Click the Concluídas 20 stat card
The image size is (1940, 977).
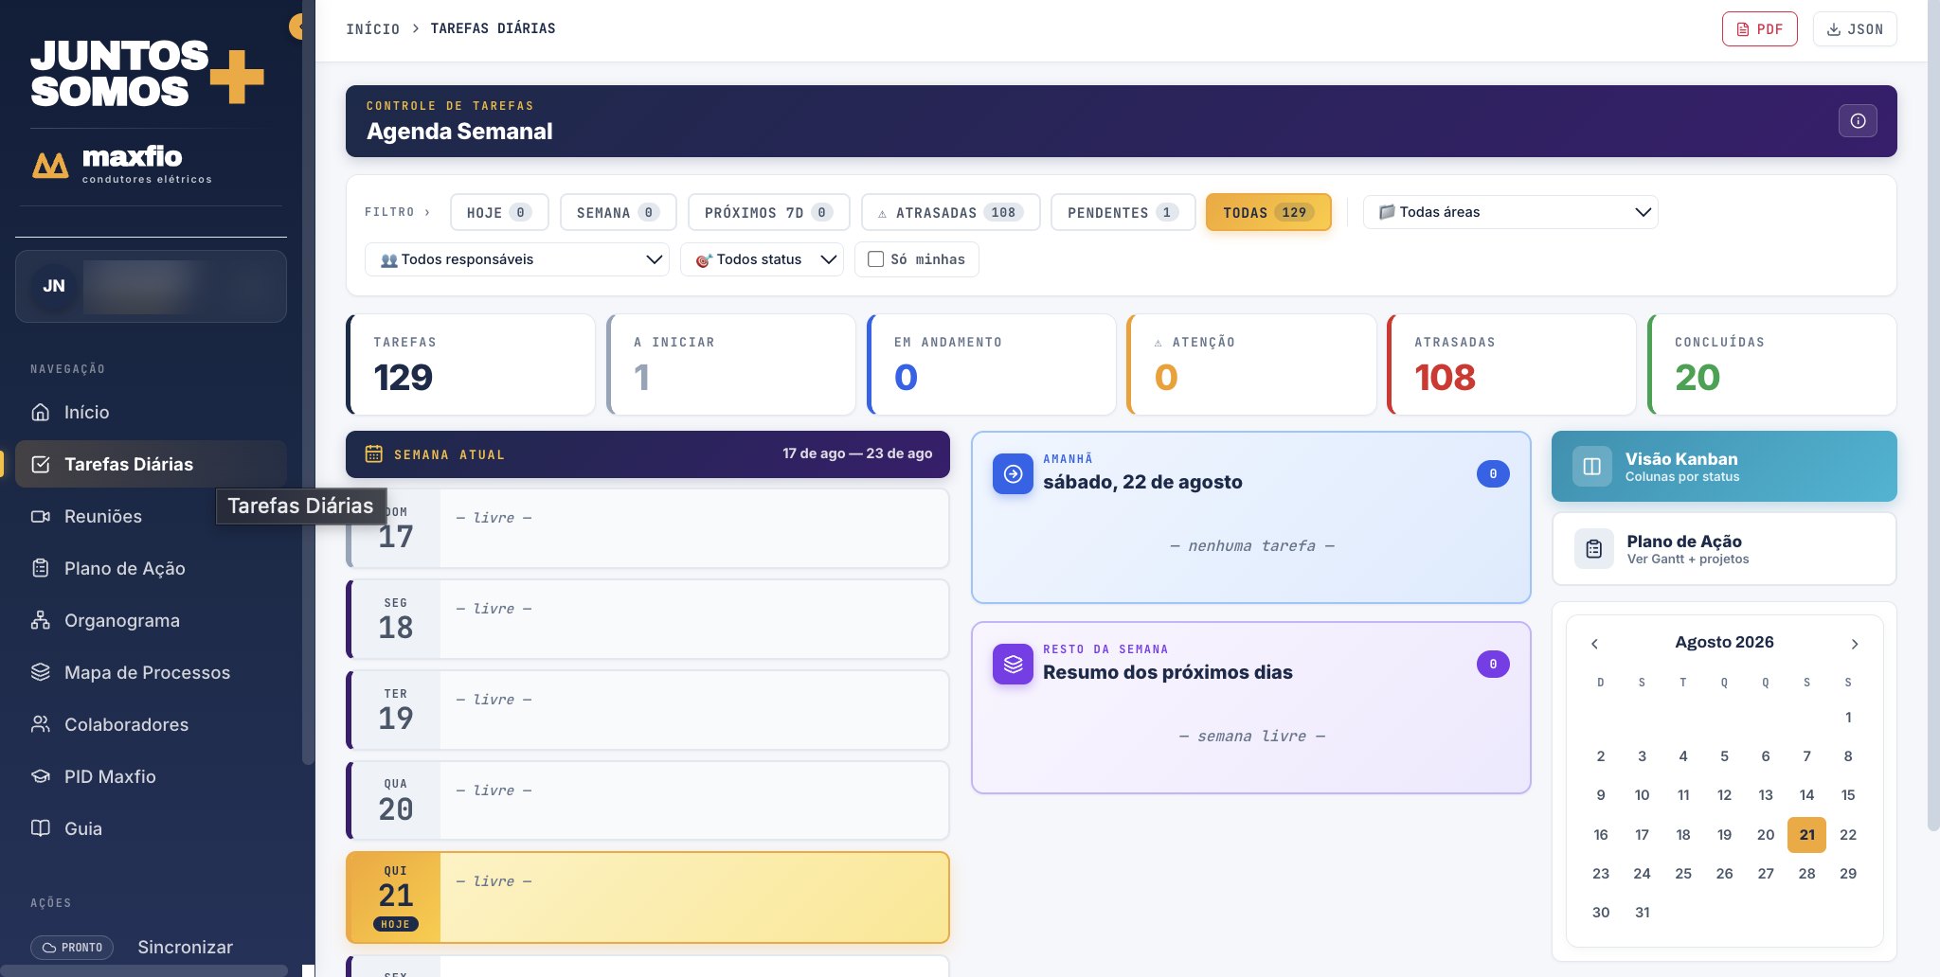click(x=1772, y=364)
